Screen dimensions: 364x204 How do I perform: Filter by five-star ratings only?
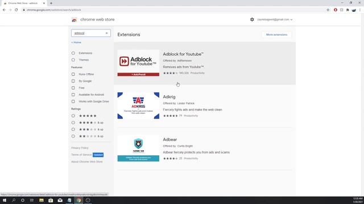[73, 116]
